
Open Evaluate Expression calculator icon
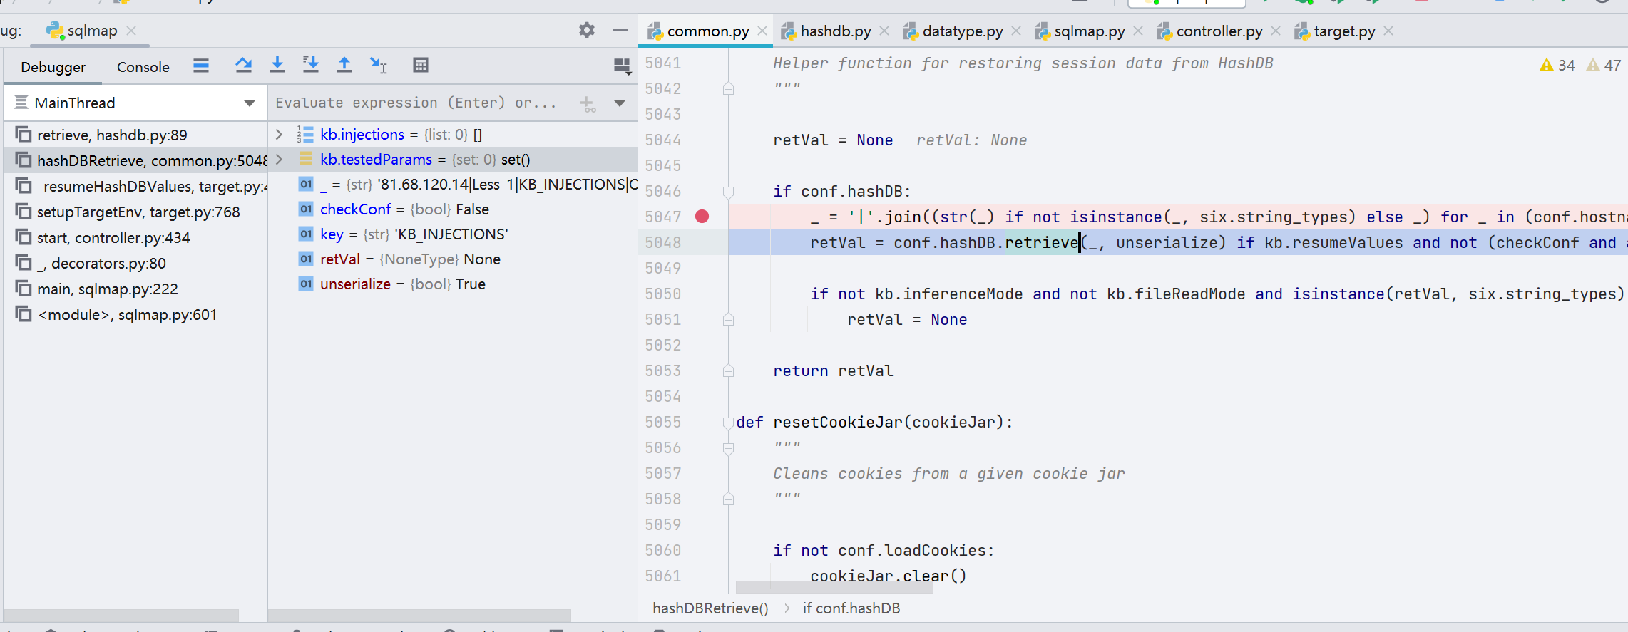(421, 66)
